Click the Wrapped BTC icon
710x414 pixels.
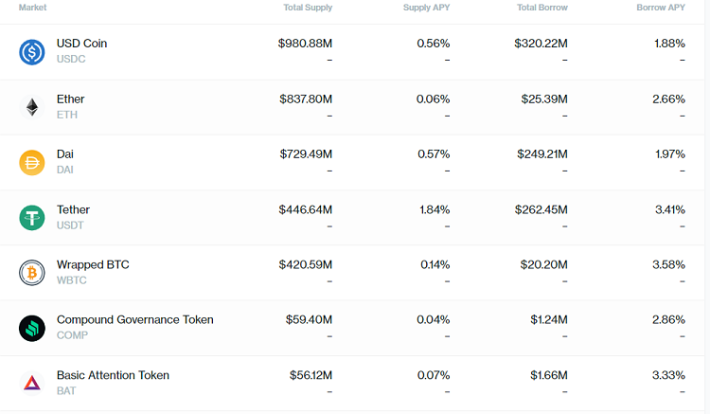coord(32,273)
